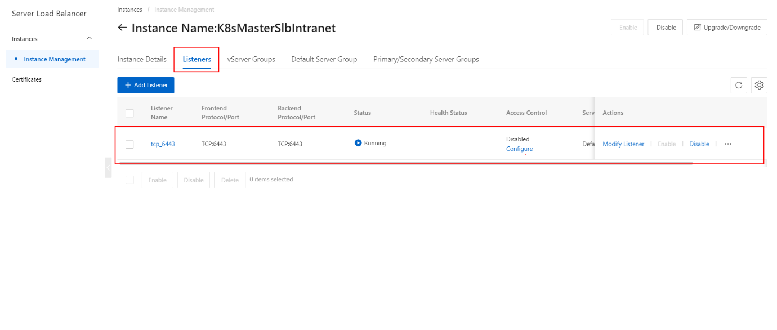Click the table's horizontal scrollbar
The height and width of the screenshot is (330, 777).
click(405, 163)
